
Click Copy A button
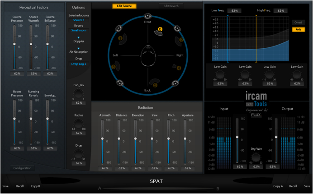click(278, 186)
